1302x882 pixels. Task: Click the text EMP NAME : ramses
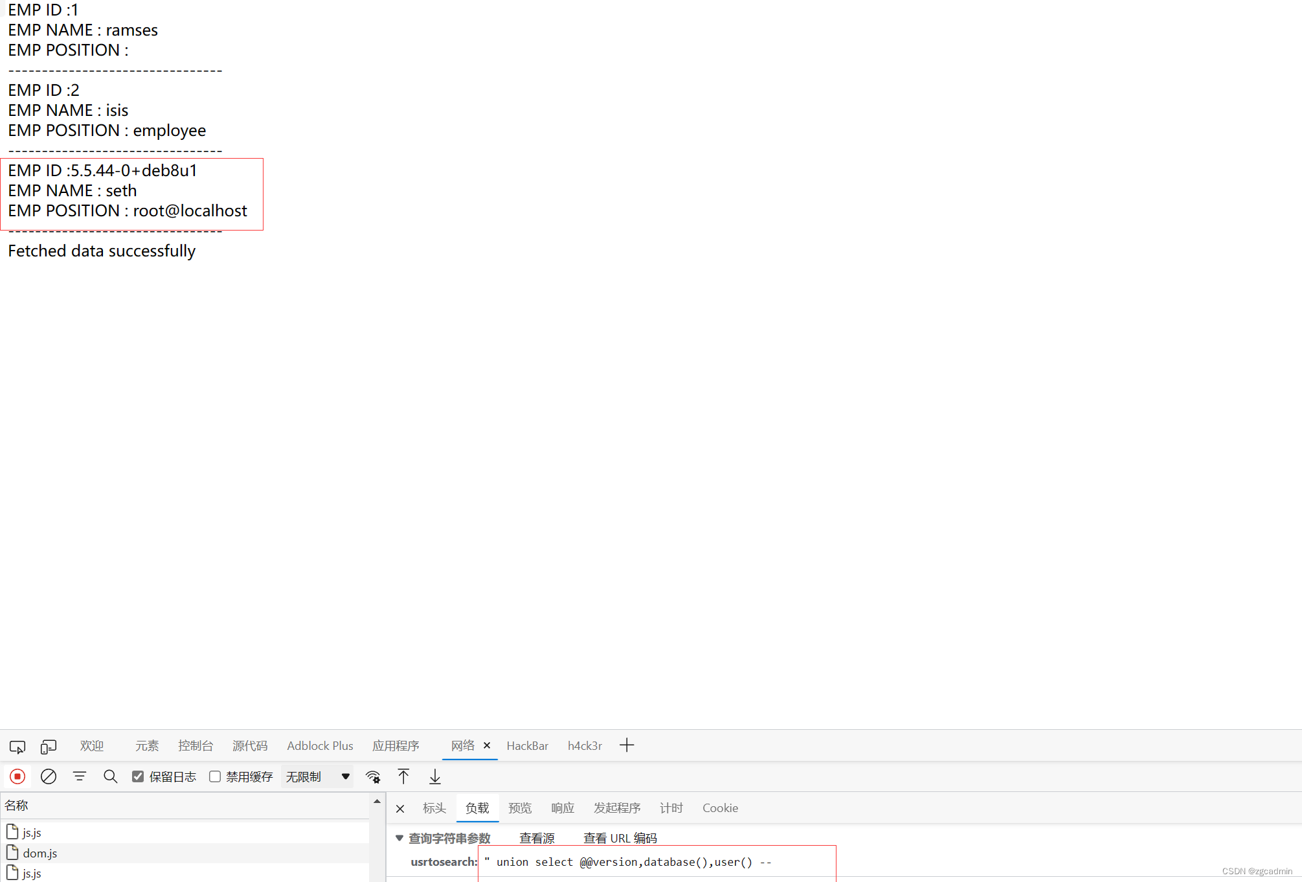[83, 30]
